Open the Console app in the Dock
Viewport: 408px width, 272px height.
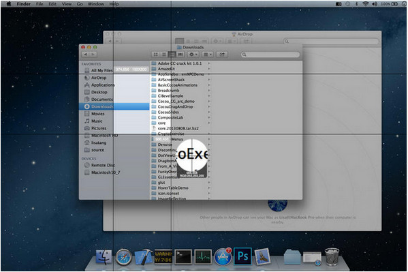[163, 257]
